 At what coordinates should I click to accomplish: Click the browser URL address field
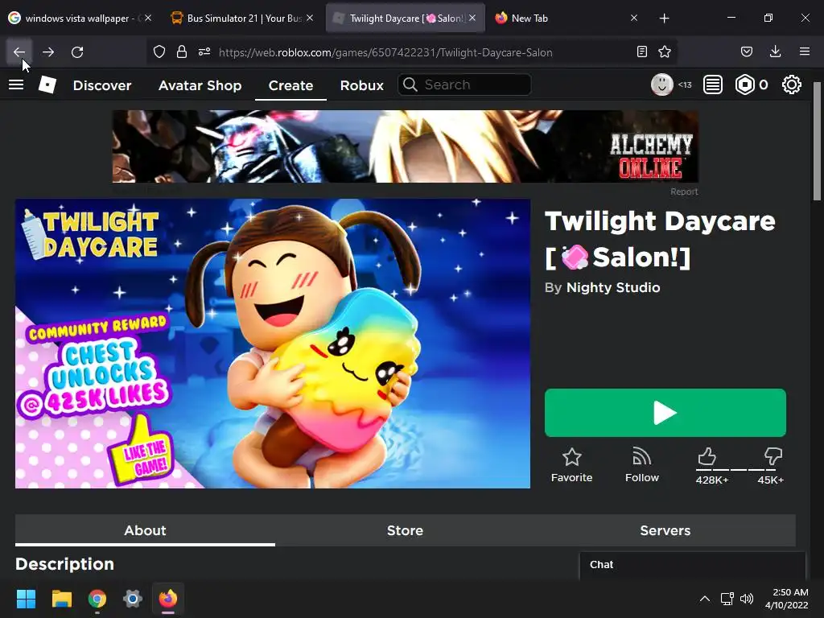click(385, 52)
